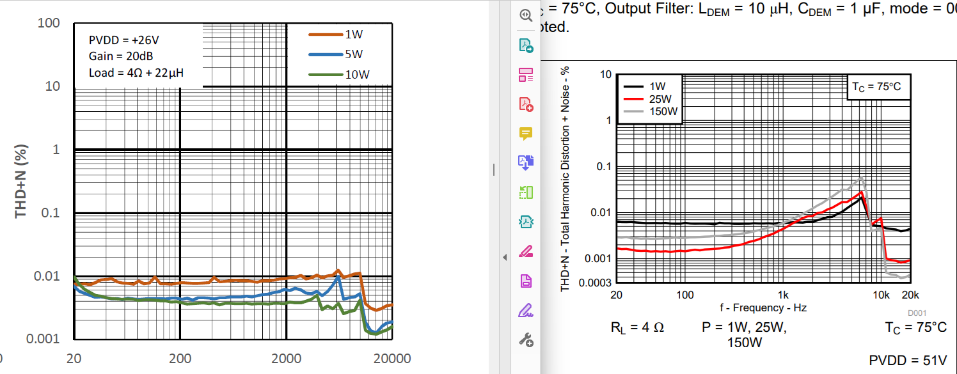Click the magnifier zoom icon atop the tools sidebar
This screenshot has width=957, height=374.
(x=526, y=15)
